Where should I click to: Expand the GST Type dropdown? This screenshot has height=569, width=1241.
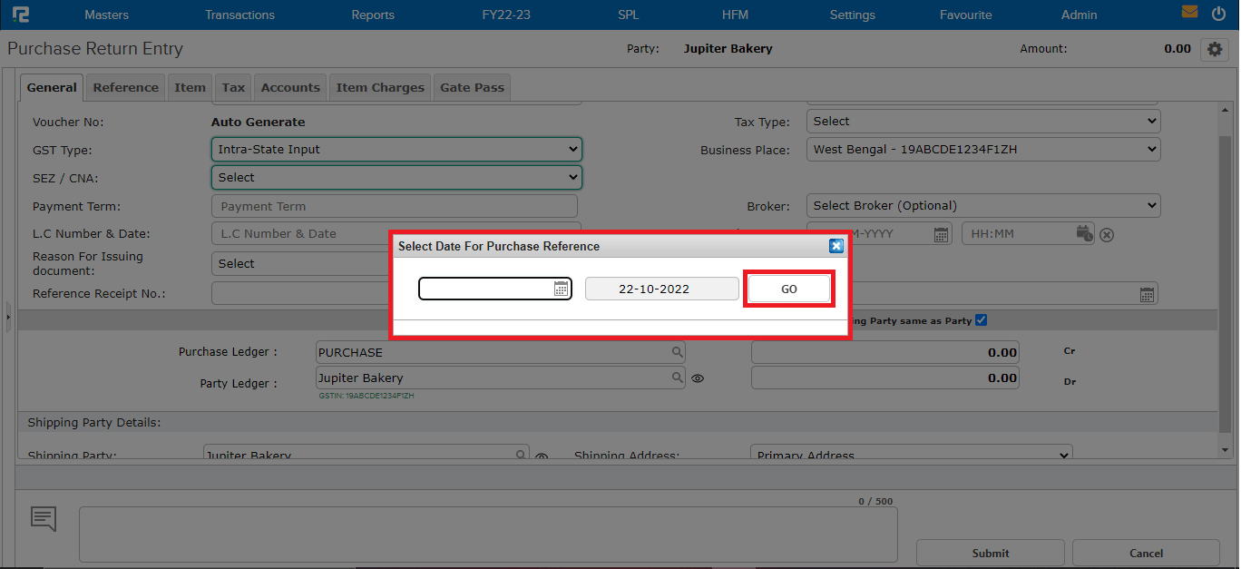coord(396,149)
